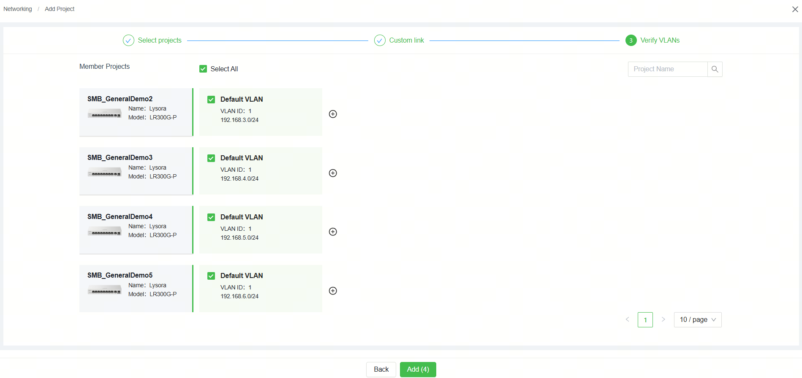This screenshot has width=802, height=378.
Task: Click the Back button
Action: pos(381,370)
